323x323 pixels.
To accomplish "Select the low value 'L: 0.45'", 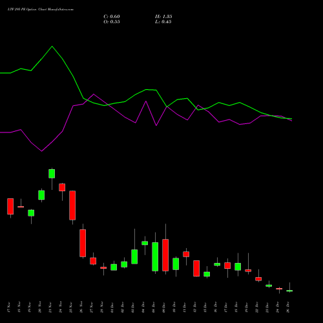I will click(x=163, y=22).
